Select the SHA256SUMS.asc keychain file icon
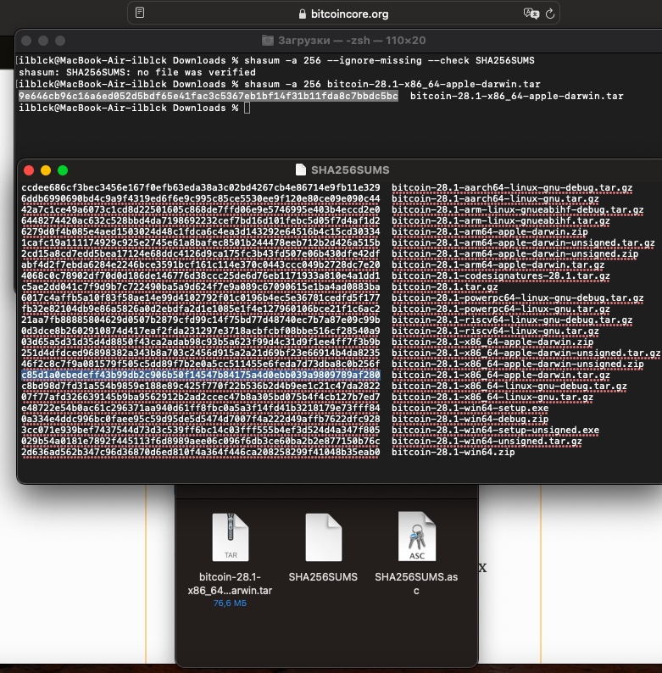 416,537
